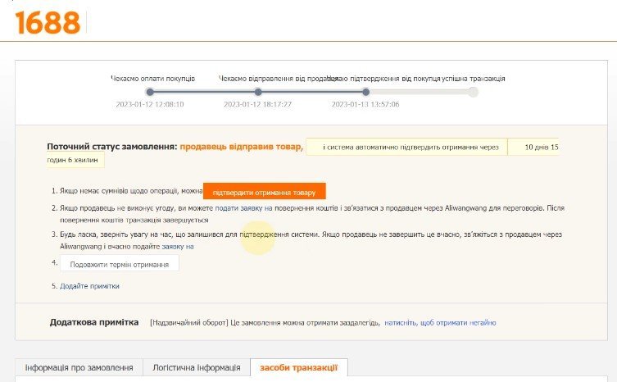Click the 'Подовжити термін отримання' button

pyautogui.click(x=120, y=265)
